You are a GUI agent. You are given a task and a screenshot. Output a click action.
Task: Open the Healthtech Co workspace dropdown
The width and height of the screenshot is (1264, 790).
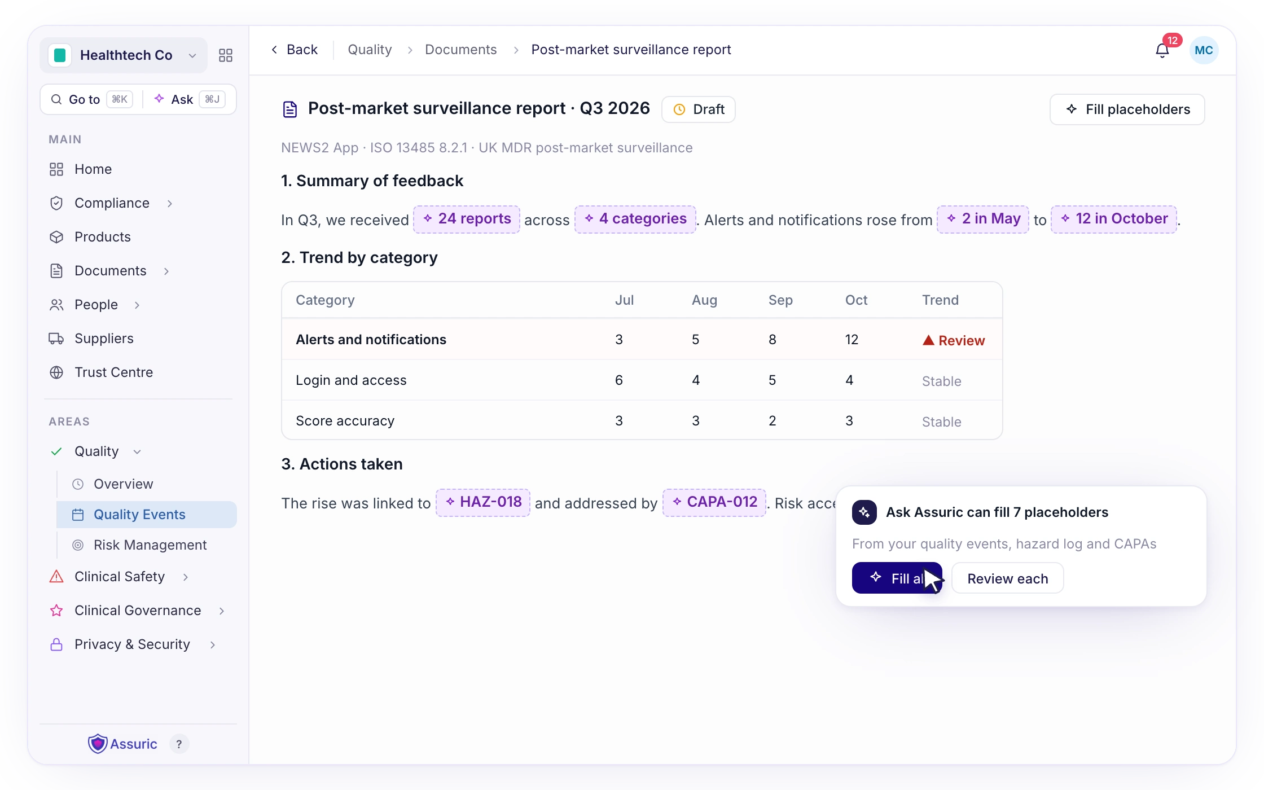[124, 55]
